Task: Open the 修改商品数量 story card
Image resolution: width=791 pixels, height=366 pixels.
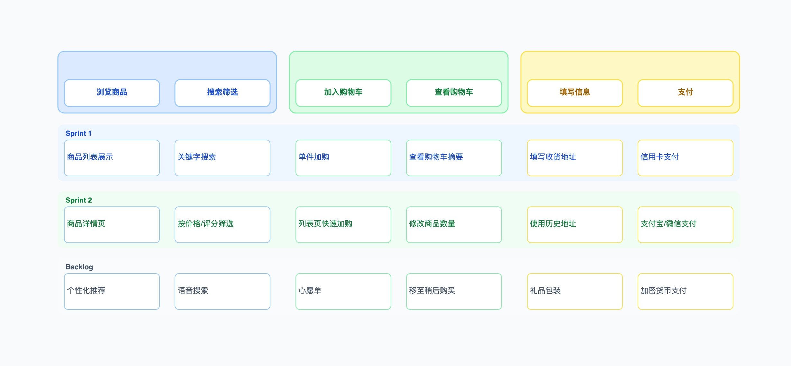Action: (x=453, y=224)
